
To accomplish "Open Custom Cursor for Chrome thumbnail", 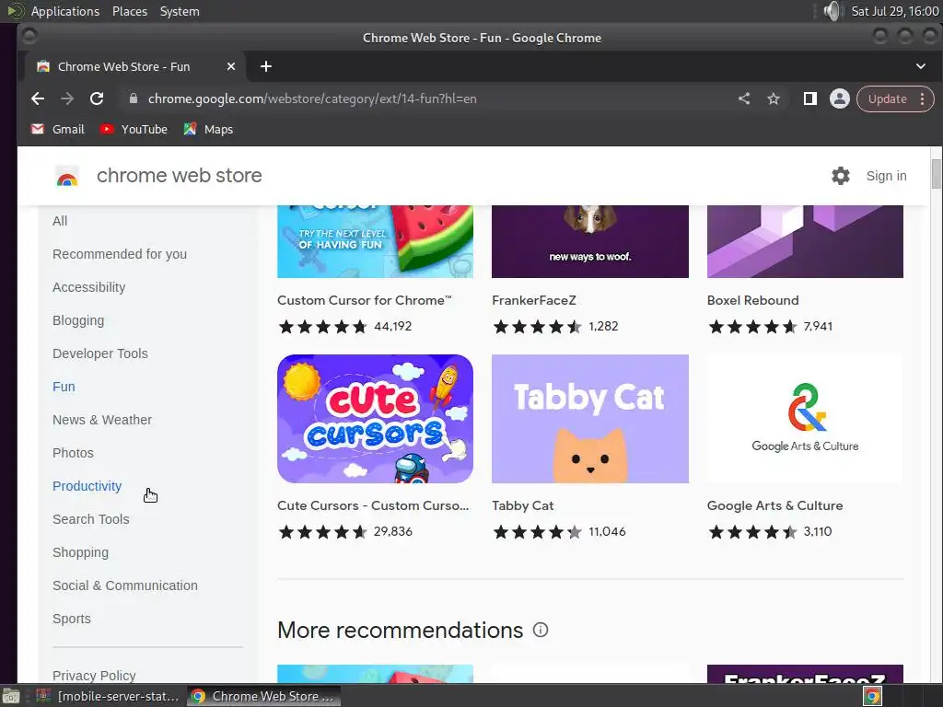I will [376, 242].
